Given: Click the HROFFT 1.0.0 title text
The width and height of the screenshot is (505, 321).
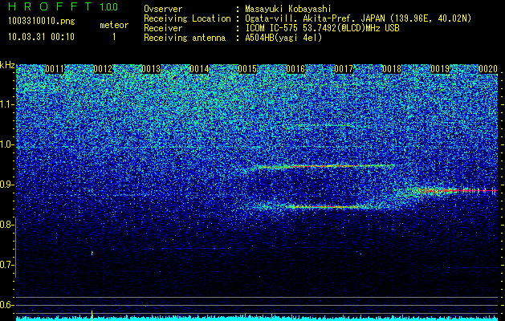Looking at the screenshot, I should [x=63, y=6].
